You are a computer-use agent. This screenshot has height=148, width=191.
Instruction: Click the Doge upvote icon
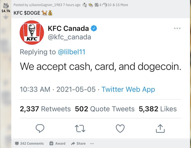point(6,6)
